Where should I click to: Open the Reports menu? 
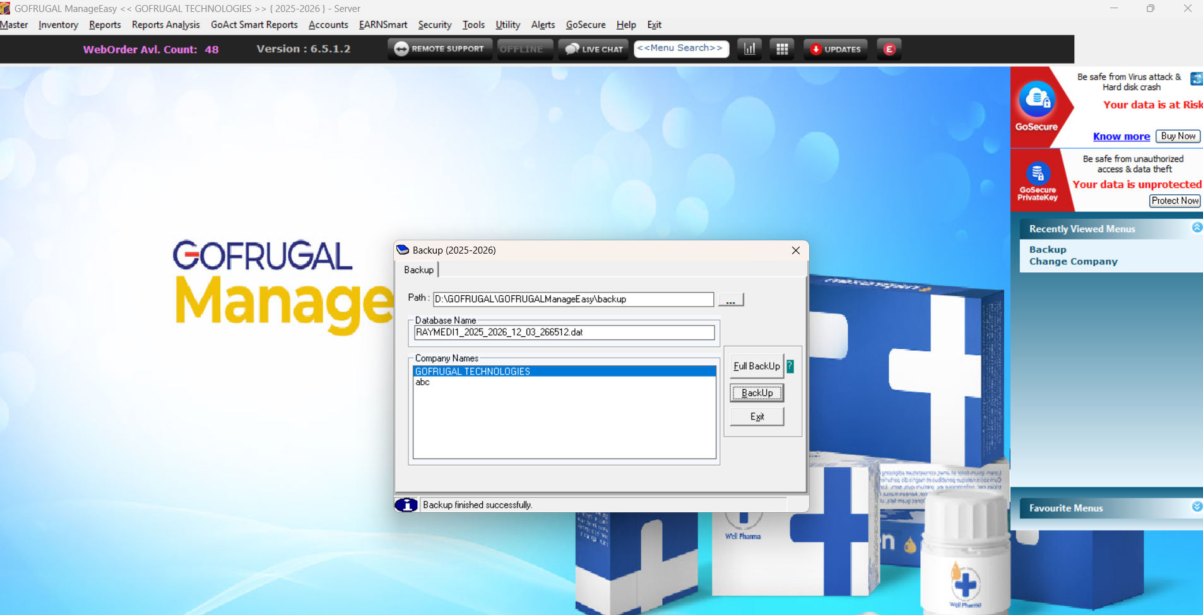coord(105,25)
